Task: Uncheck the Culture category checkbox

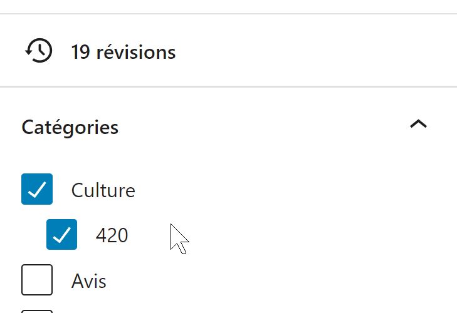Action: [37, 189]
